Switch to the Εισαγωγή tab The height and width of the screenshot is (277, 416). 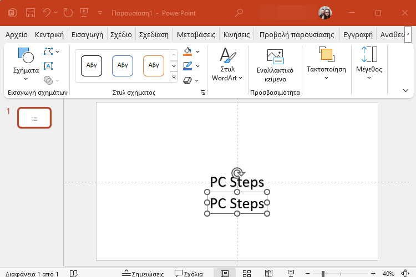[x=87, y=35]
